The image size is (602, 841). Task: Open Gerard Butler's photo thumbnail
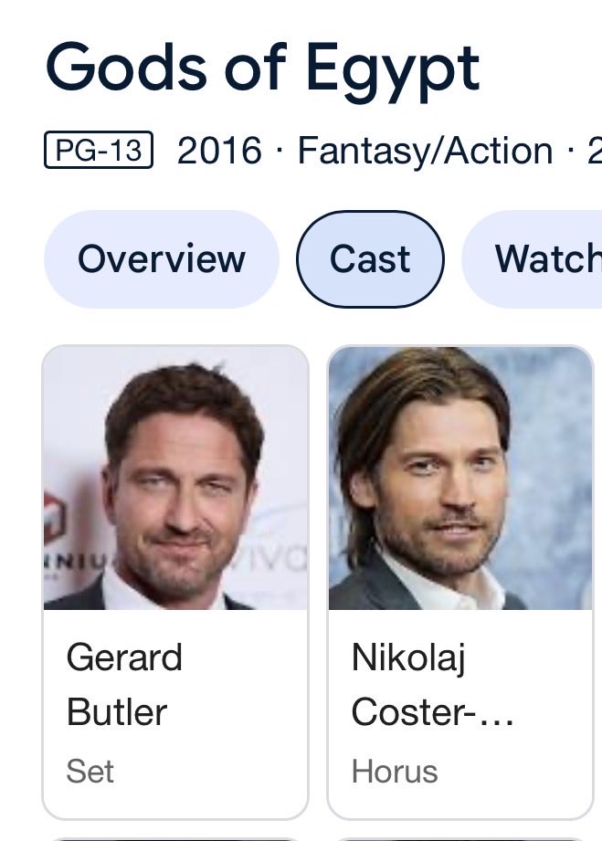click(x=175, y=478)
